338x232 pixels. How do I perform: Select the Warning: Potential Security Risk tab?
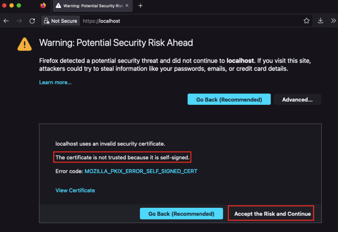90,6
